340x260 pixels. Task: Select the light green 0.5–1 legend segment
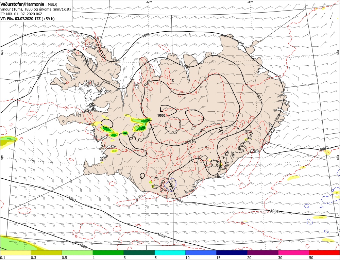pyautogui.click(x=78, y=253)
